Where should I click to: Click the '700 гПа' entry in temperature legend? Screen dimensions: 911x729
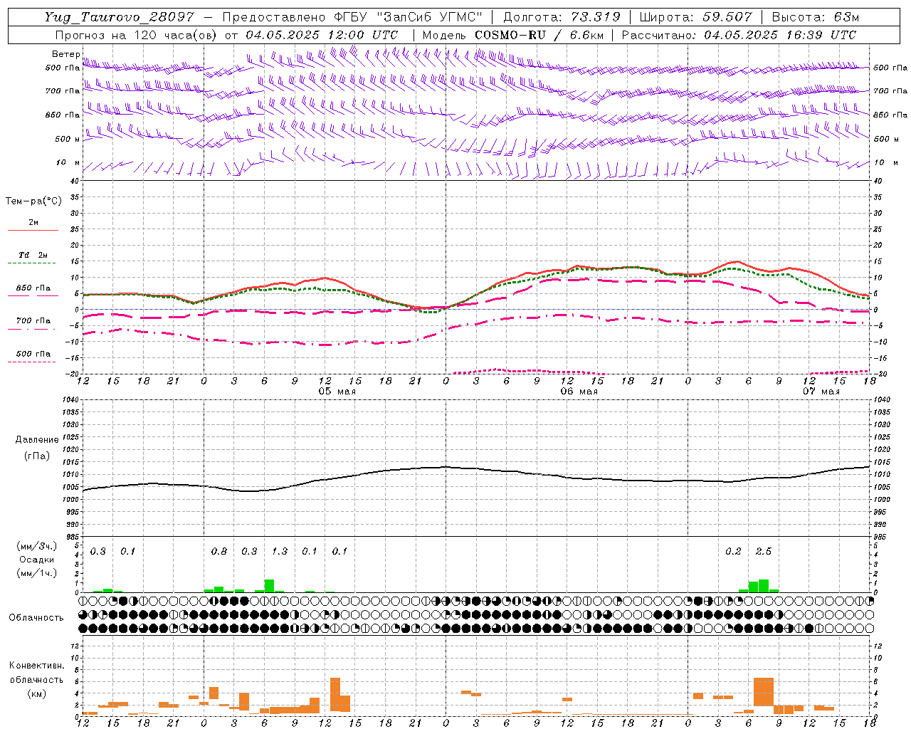33,320
